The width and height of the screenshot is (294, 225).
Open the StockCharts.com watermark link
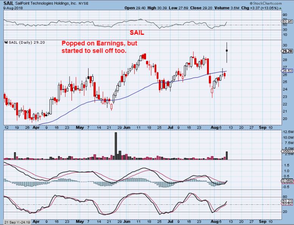(266, 3)
